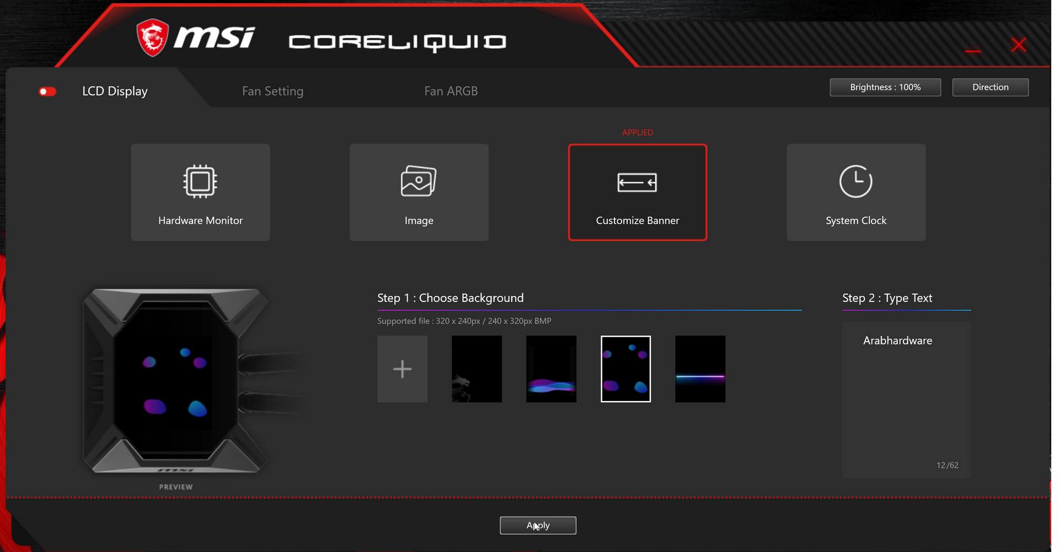1059x552 pixels.
Task: Click the 'Step 1 : Choose Background' heading
Action: point(450,297)
